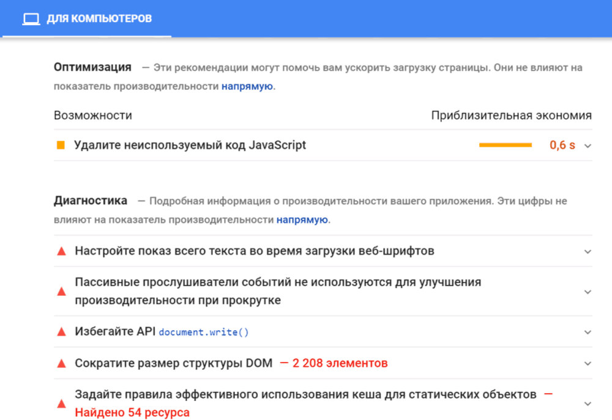Click the red triangle beside cache policy audit
The width and height of the screenshot is (612, 420).
point(61,403)
